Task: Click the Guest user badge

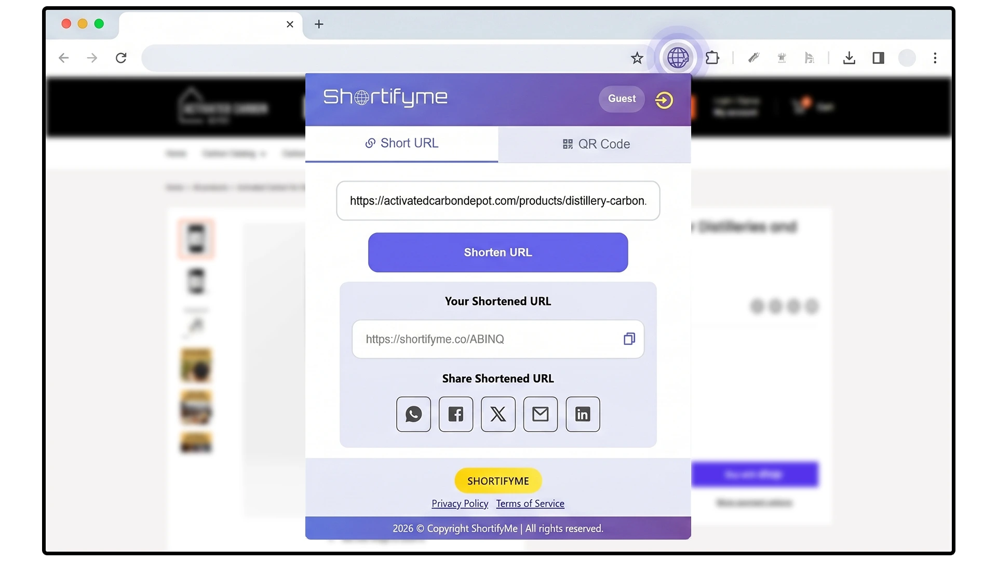Action: click(x=622, y=99)
